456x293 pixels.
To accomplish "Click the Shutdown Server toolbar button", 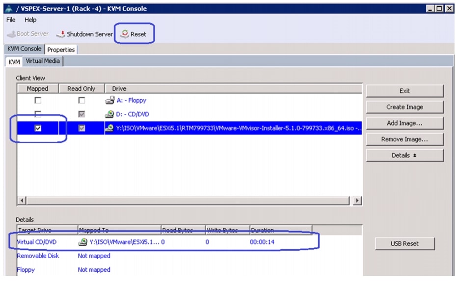I will (84, 34).
